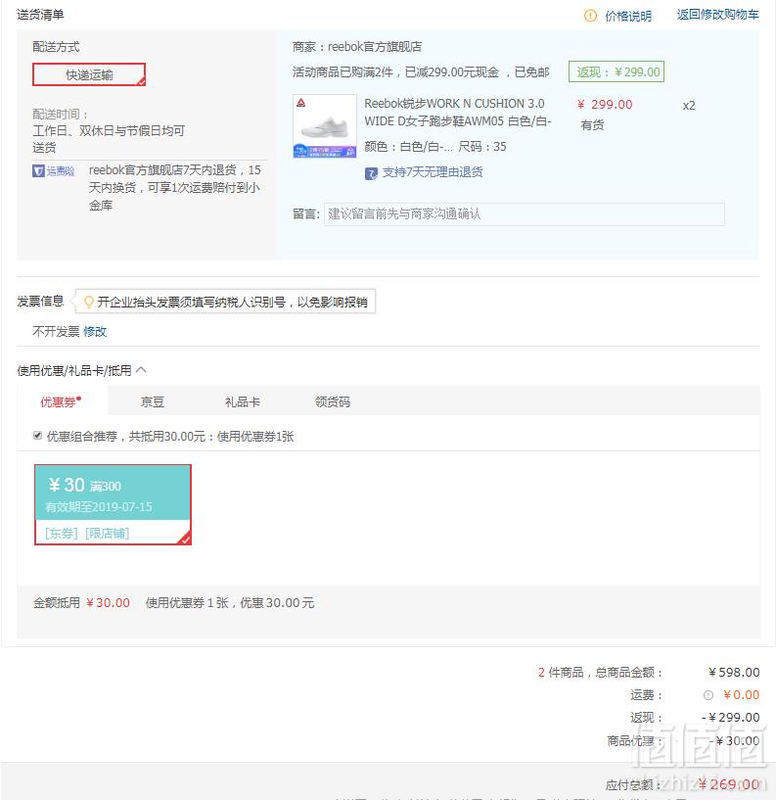Click the x2 quantity text

689,106
